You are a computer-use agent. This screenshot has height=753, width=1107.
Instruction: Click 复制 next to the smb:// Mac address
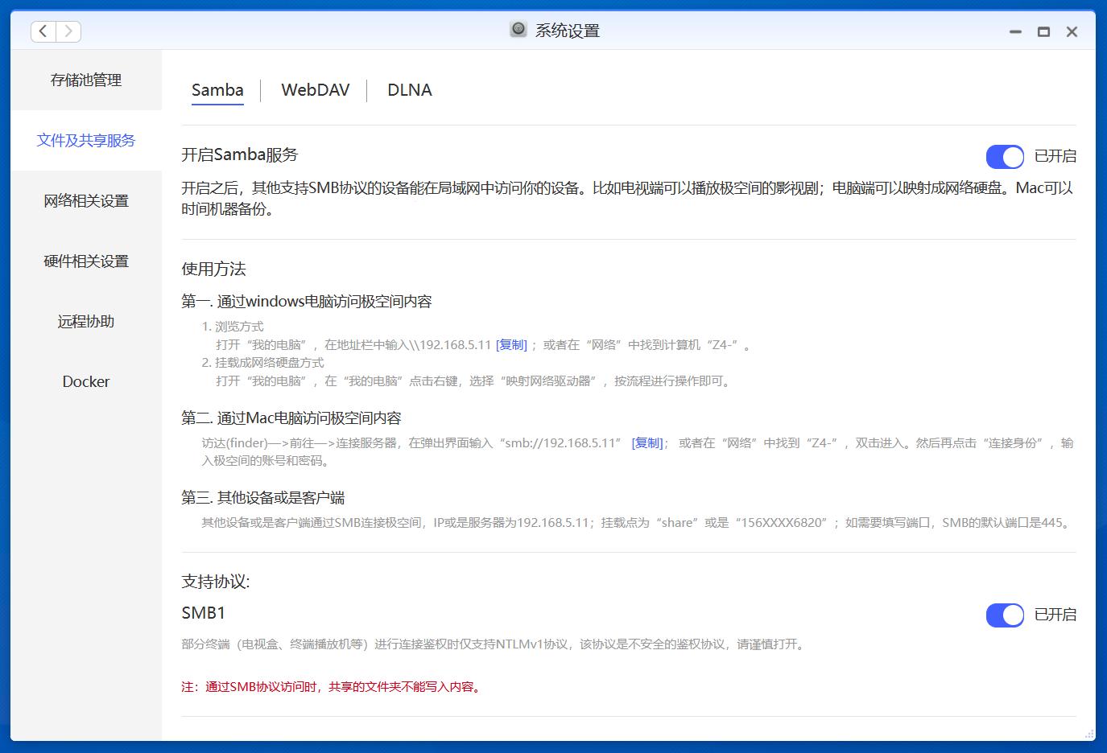pyautogui.click(x=647, y=442)
